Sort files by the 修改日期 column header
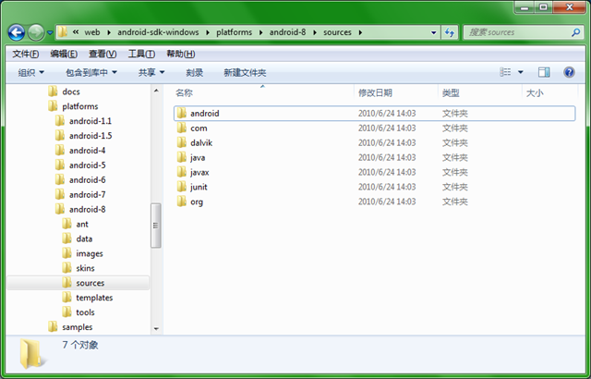The height and width of the screenshot is (379, 591). [x=375, y=92]
